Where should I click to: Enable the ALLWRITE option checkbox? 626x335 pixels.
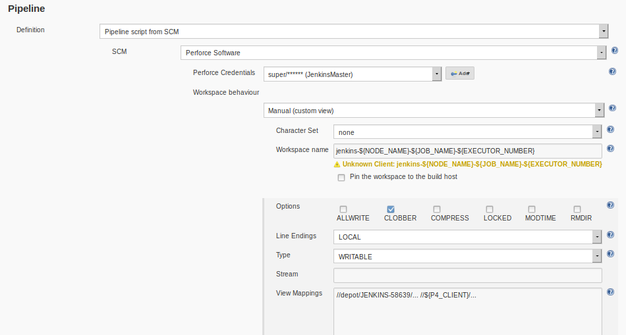click(343, 209)
